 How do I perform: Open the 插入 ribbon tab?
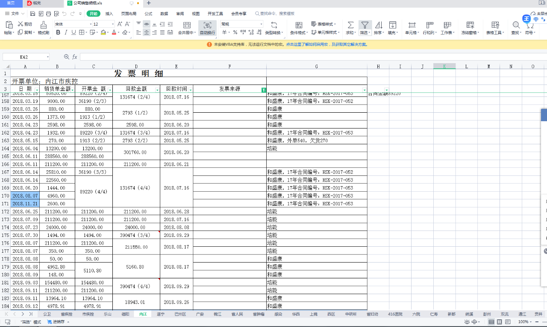[109, 14]
